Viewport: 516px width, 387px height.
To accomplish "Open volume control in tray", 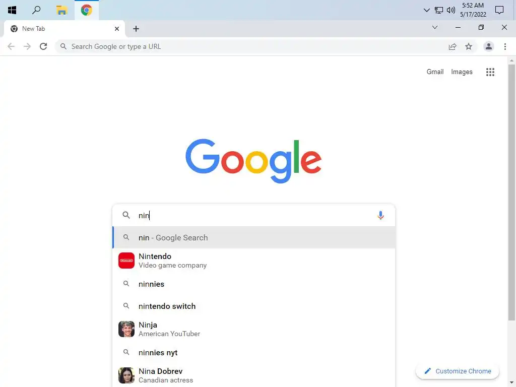I will [x=451, y=10].
